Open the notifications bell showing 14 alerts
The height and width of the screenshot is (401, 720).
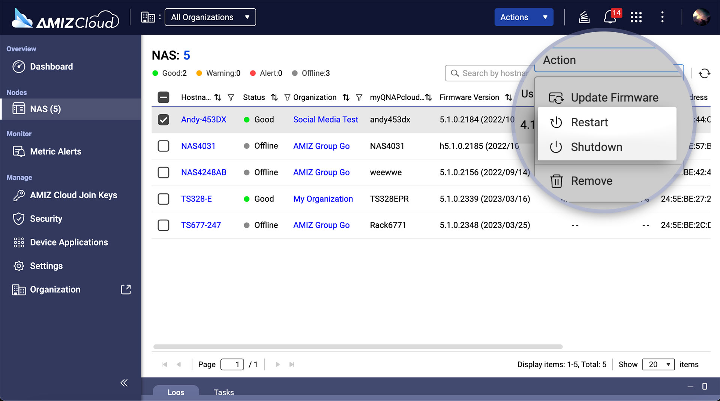[610, 17]
